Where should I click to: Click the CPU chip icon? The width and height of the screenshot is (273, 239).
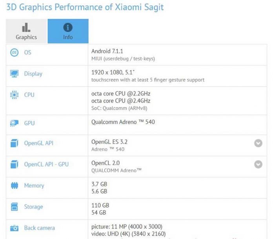tap(15, 95)
